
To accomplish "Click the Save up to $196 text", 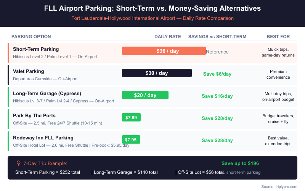I will click(240, 163).
